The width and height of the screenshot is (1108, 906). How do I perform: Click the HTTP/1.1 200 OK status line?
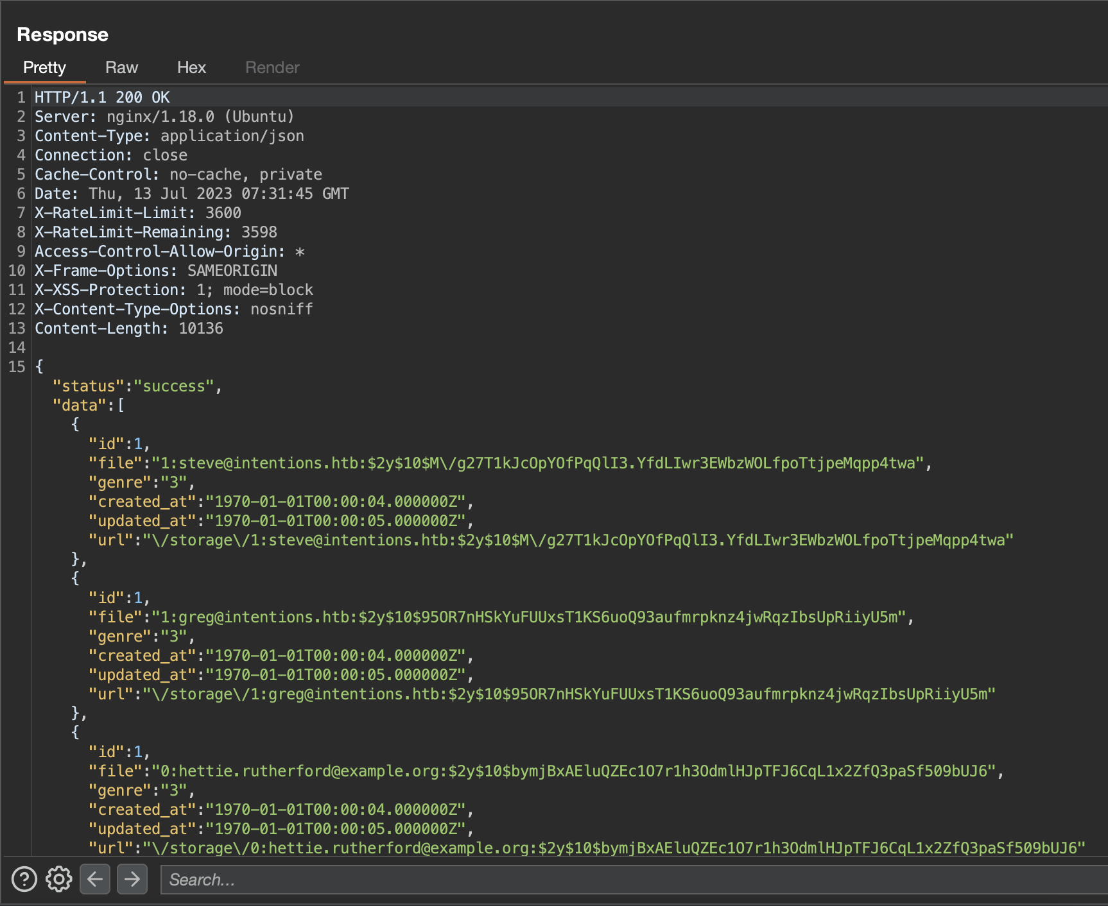coord(102,98)
